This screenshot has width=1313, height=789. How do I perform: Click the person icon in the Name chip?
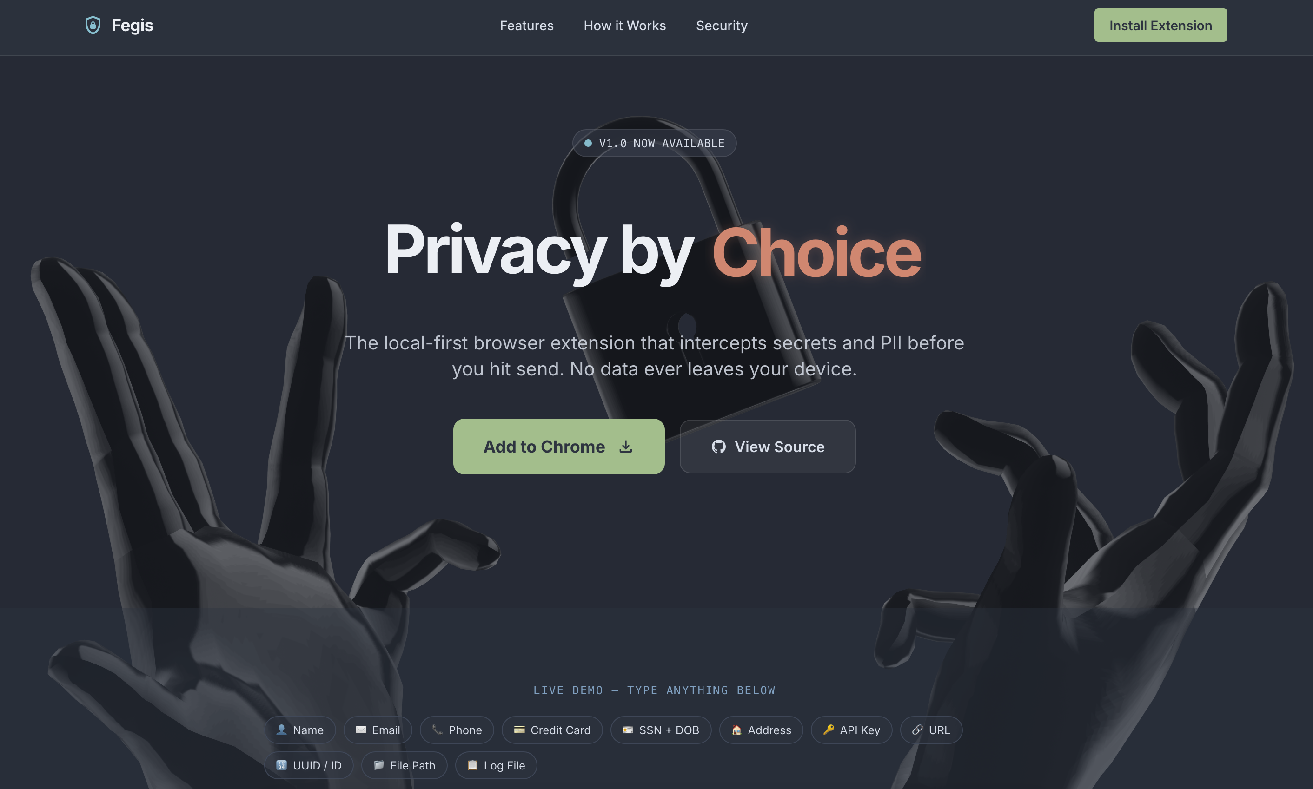click(x=281, y=730)
